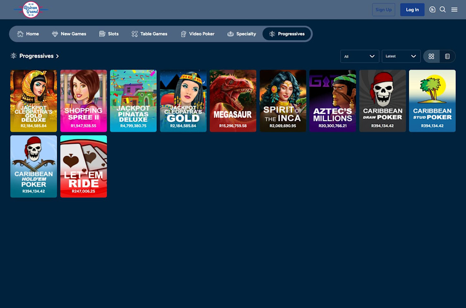Click the African Grand logo

[x=31, y=10]
